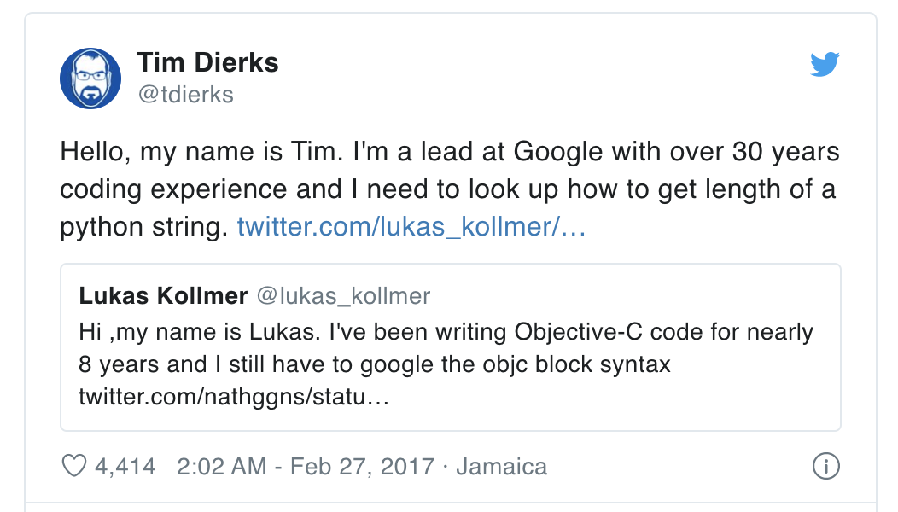Click the @tdierks handle
The height and width of the screenshot is (512, 898).
(185, 94)
